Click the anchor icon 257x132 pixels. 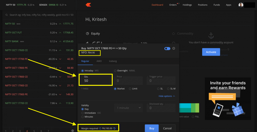[211, 35]
